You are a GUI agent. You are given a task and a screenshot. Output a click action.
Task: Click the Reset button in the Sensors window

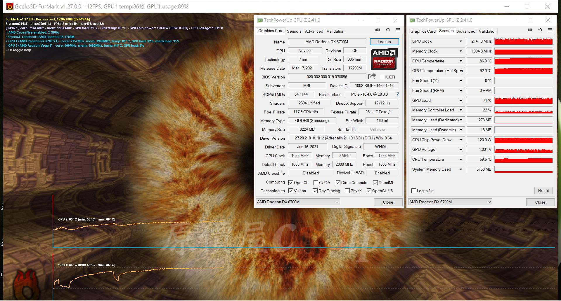[543, 190]
